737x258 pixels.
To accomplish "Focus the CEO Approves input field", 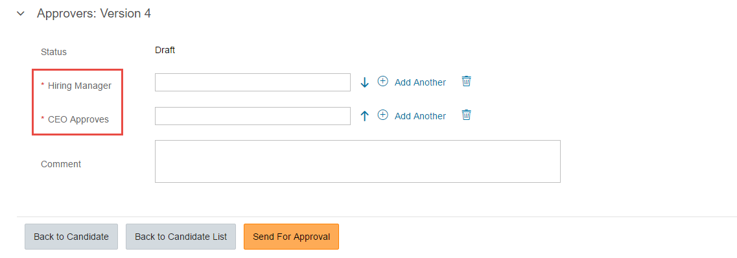I will [x=253, y=116].
